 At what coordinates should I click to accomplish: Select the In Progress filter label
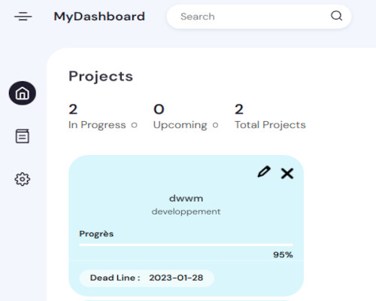pyautogui.click(x=97, y=125)
